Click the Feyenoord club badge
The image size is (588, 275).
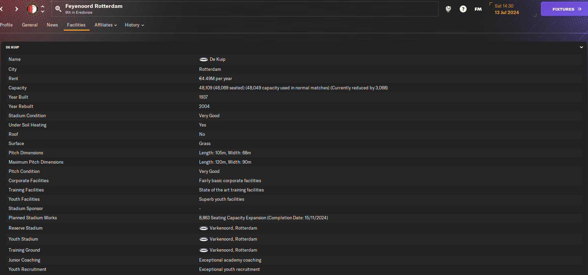click(32, 9)
